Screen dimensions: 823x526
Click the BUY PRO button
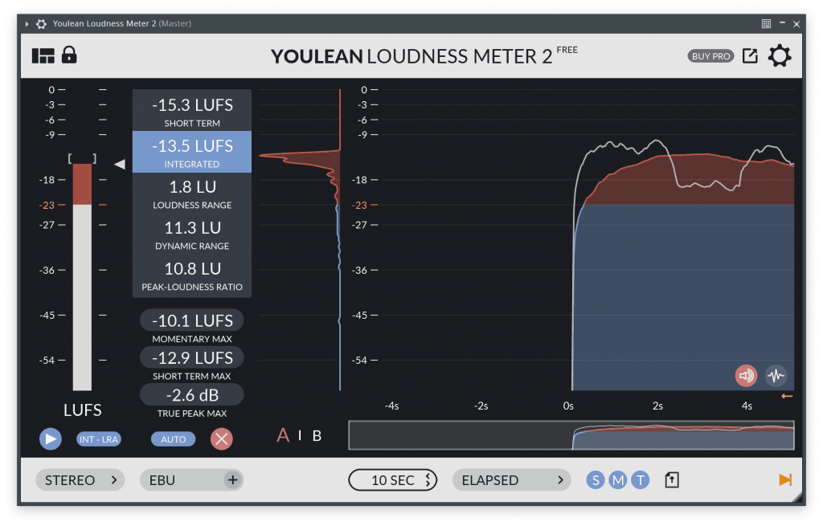[710, 56]
